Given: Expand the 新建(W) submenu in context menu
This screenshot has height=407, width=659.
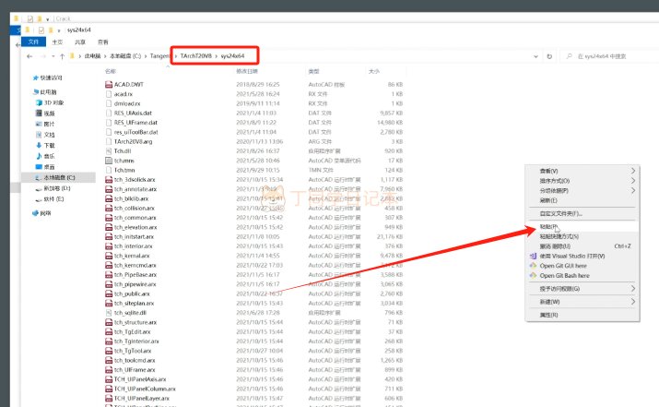Looking at the screenshot, I should click(x=633, y=301).
